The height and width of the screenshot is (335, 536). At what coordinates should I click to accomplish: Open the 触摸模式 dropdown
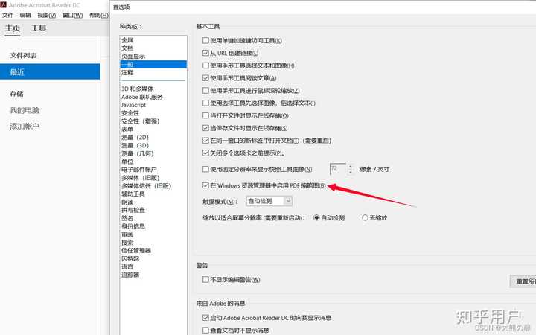coord(269,201)
